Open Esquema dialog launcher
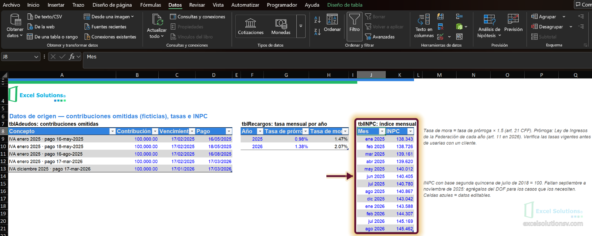This screenshot has height=236, width=592. [585, 45]
